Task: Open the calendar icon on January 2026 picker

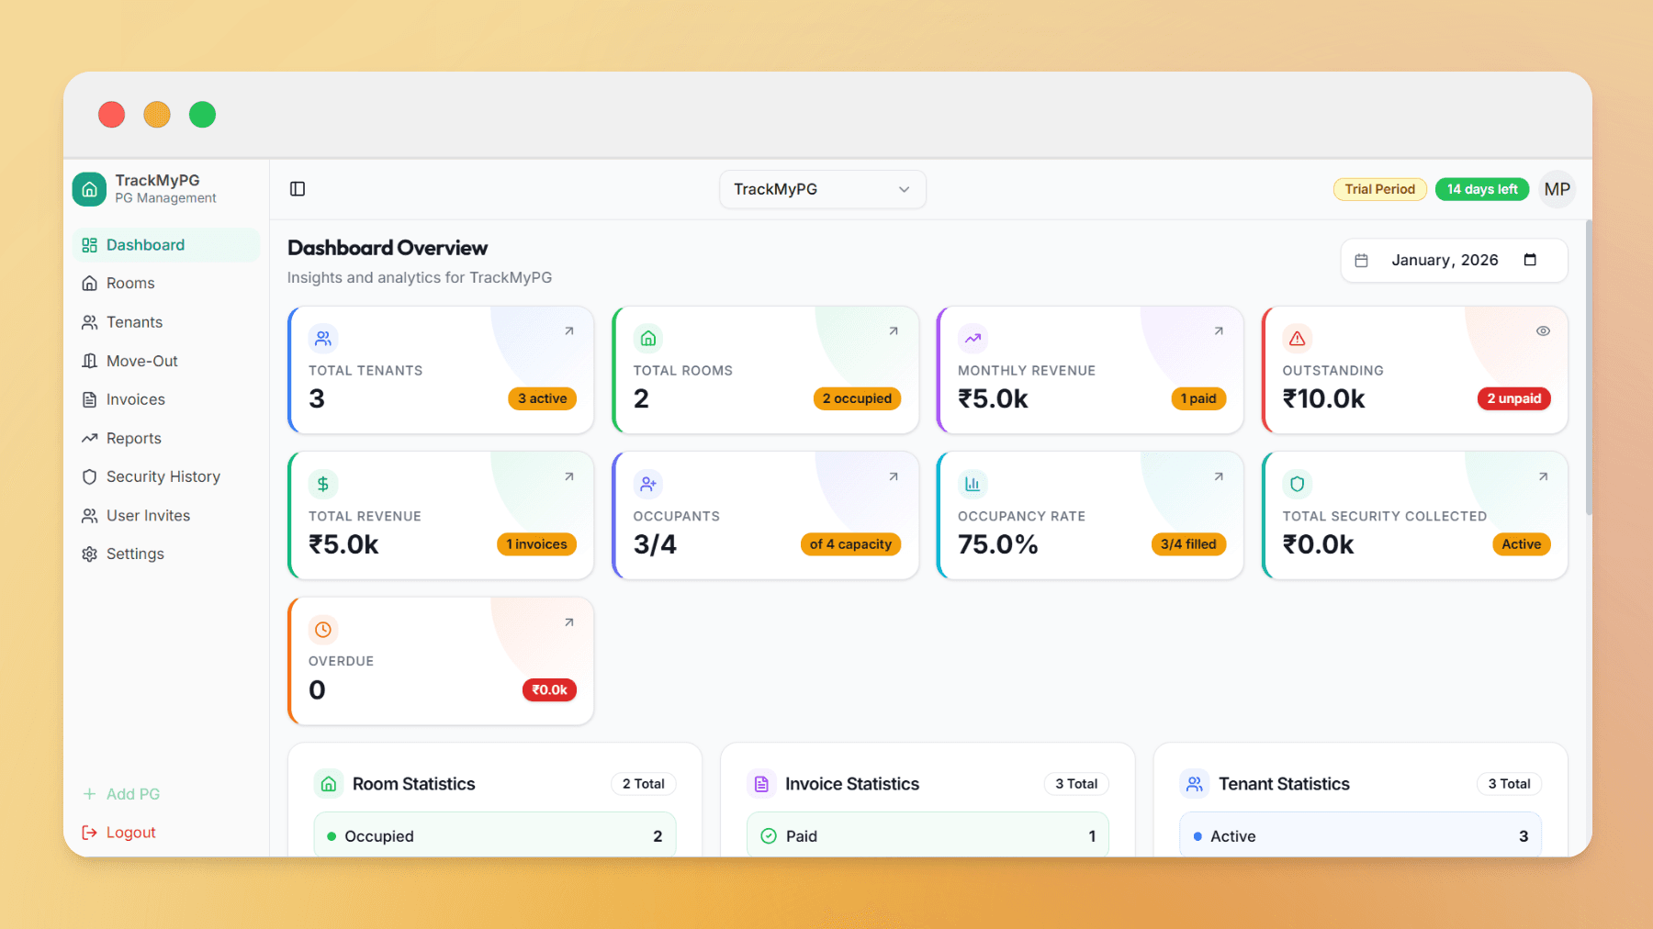Action: click(x=1530, y=260)
